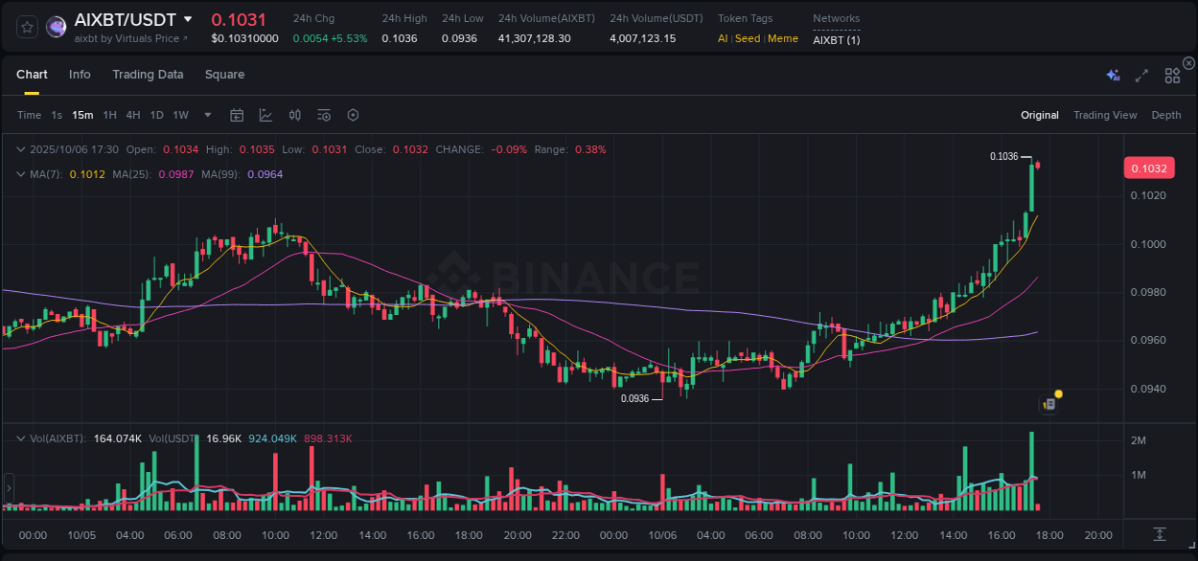Screen dimensions: 1198x561
Task: Open the extra timeframe options dropdown arrow
Action: 206,114
